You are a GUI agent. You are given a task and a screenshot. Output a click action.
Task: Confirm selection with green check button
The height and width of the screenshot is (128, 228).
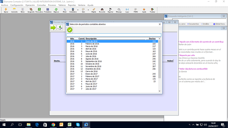(70, 30)
